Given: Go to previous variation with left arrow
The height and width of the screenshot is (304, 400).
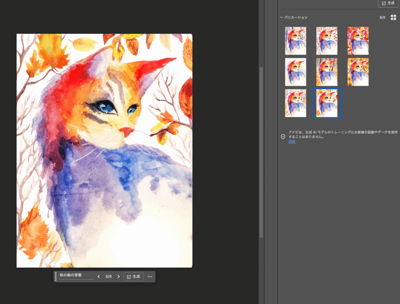Looking at the screenshot, I should [x=99, y=277].
